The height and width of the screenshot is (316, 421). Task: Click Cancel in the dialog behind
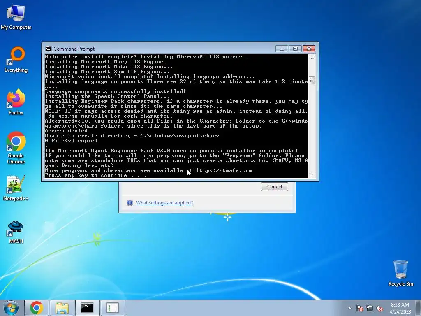(x=274, y=187)
